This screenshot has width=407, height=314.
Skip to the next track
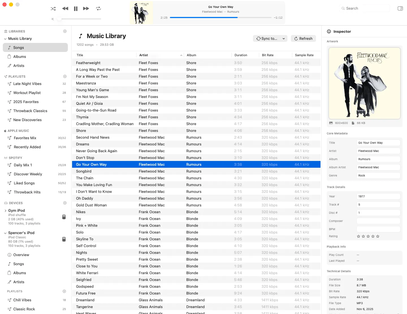pyautogui.click(x=86, y=9)
